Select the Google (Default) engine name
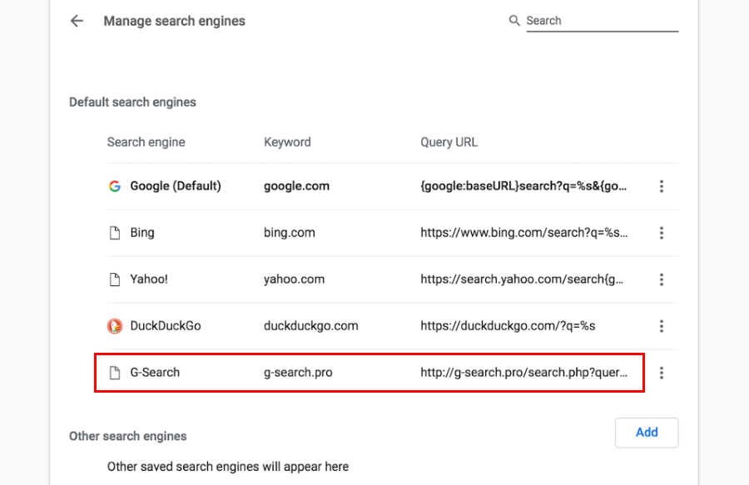This screenshot has width=749, height=485. [x=176, y=186]
